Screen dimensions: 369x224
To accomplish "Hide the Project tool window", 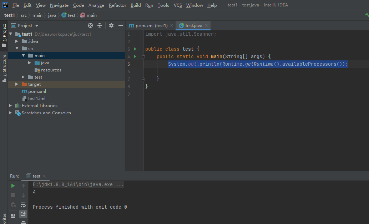I will coord(121,25).
